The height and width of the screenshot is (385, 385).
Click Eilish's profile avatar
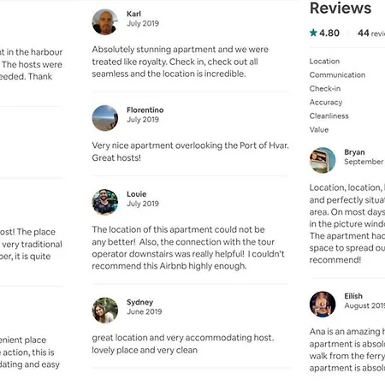point(323,304)
